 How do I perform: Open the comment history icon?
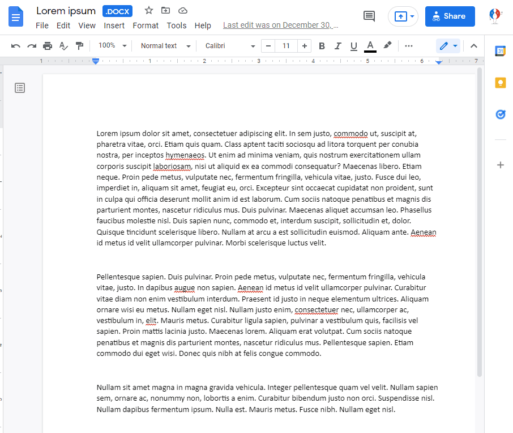pos(369,16)
